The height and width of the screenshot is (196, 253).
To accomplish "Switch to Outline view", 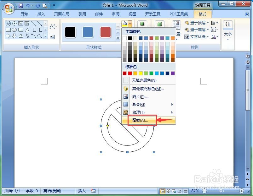I will [180, 191].
